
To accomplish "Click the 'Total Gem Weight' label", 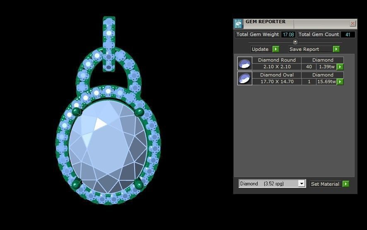I will click(258, 34).
